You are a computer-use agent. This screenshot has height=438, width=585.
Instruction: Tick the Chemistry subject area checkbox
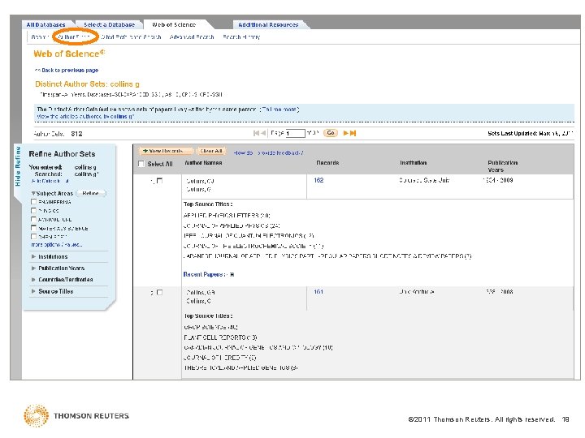click(33, 237)
